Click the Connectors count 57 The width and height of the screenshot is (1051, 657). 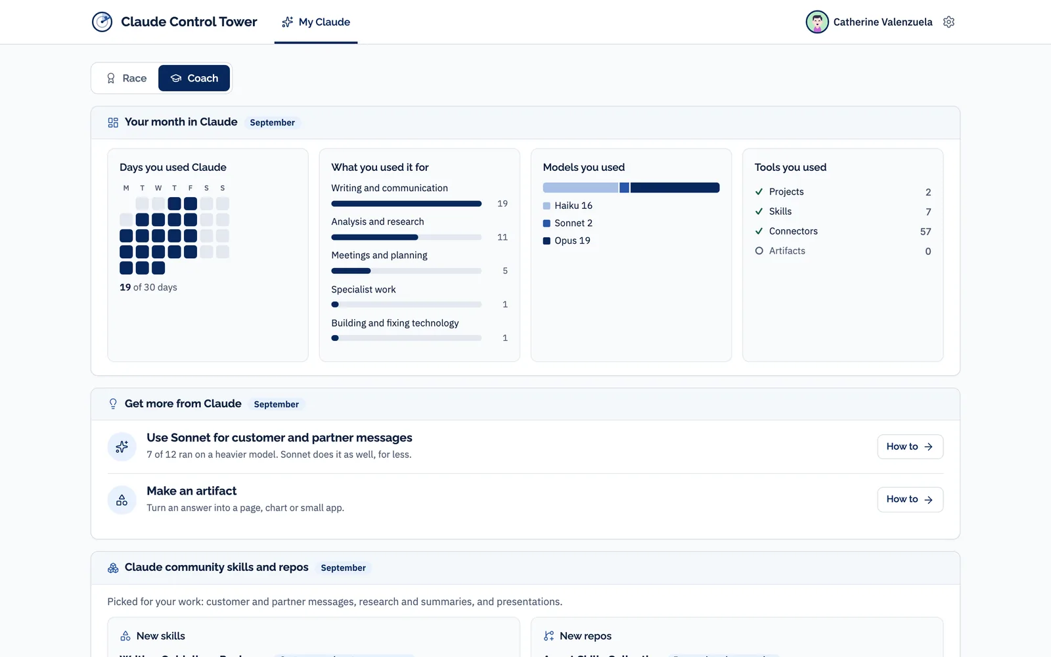click(926, 231)
